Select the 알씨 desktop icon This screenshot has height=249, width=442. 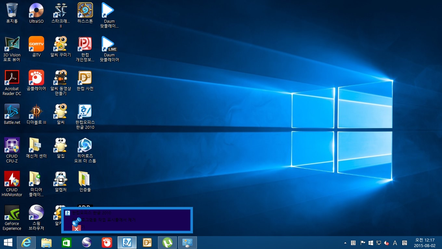tap(61, 114)
